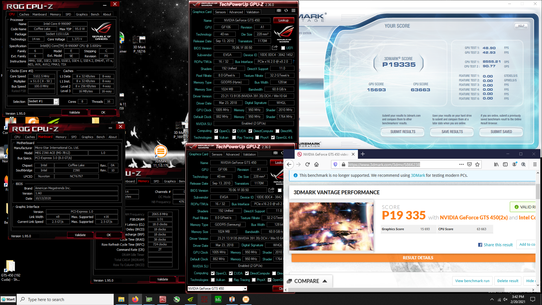Viewport: 542px width, 305px height.
Task: Open new tab in Firefox
Action: coord(363,154)
